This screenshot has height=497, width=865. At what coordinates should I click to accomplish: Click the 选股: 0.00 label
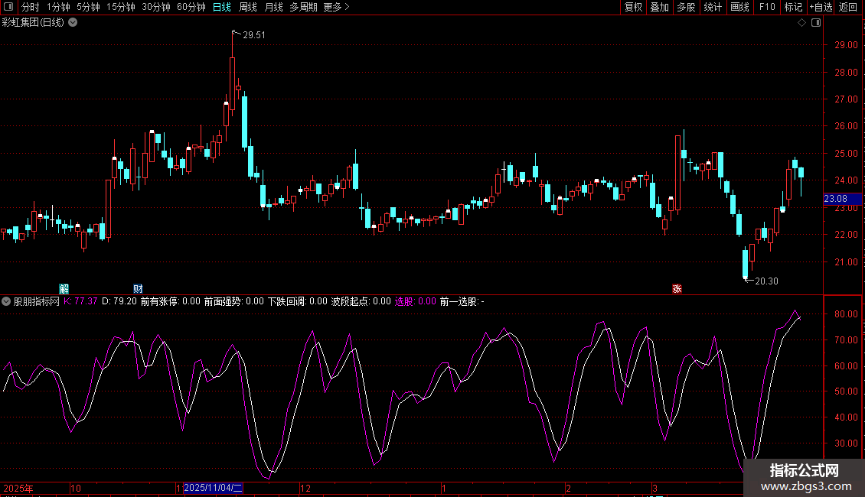[416, 301]
